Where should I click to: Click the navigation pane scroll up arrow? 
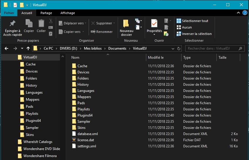[63, 56]
